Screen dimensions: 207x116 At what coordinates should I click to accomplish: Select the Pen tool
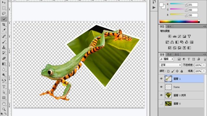[4, 81]
